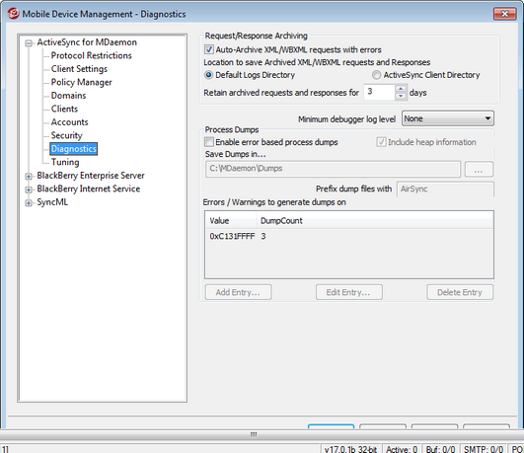Open the Minimum debugger log level dropdown
524x453 pixels.
click(447, 118)
